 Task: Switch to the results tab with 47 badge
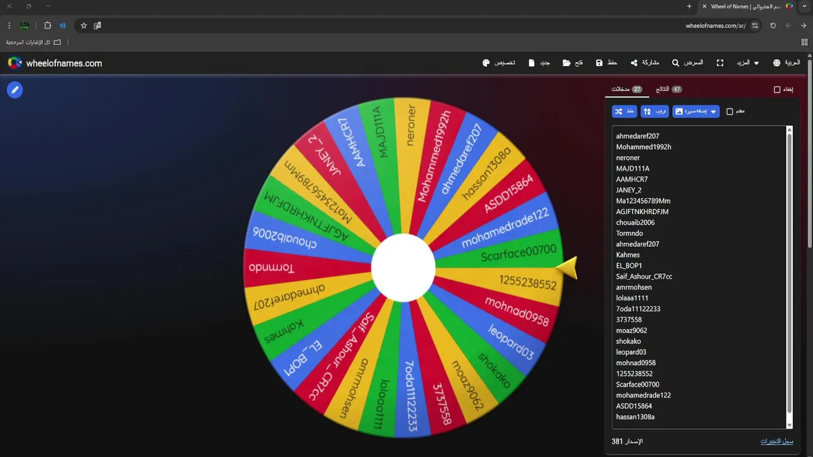669,89
